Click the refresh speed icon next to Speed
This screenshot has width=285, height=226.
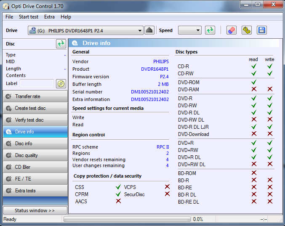[210, 30]
